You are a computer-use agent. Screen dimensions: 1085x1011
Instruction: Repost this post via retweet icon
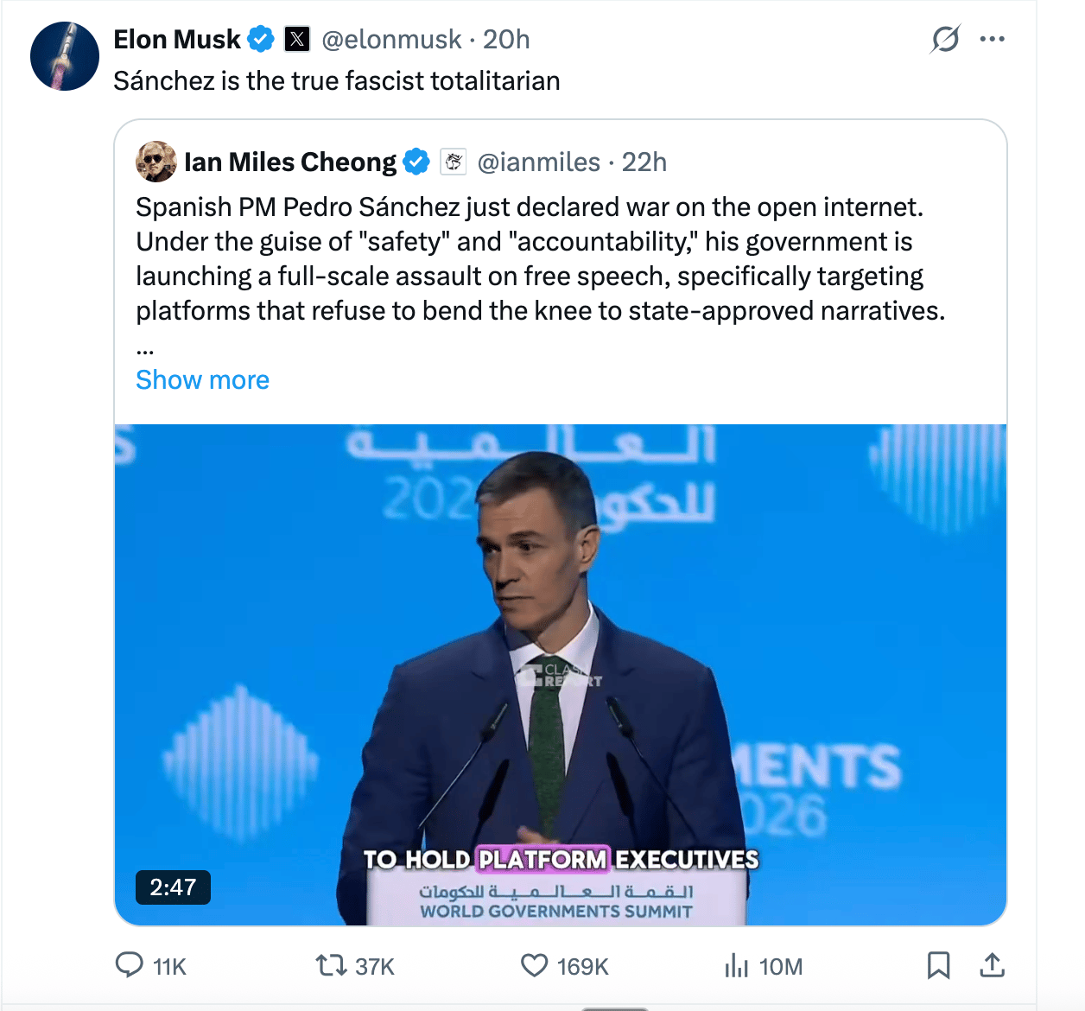click(330, 964)
